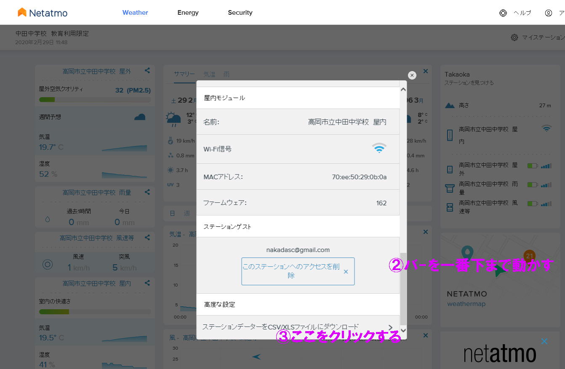Viewport: 565px width, 369px height.
Task: Click the account user icon
Action: point(549,13)
